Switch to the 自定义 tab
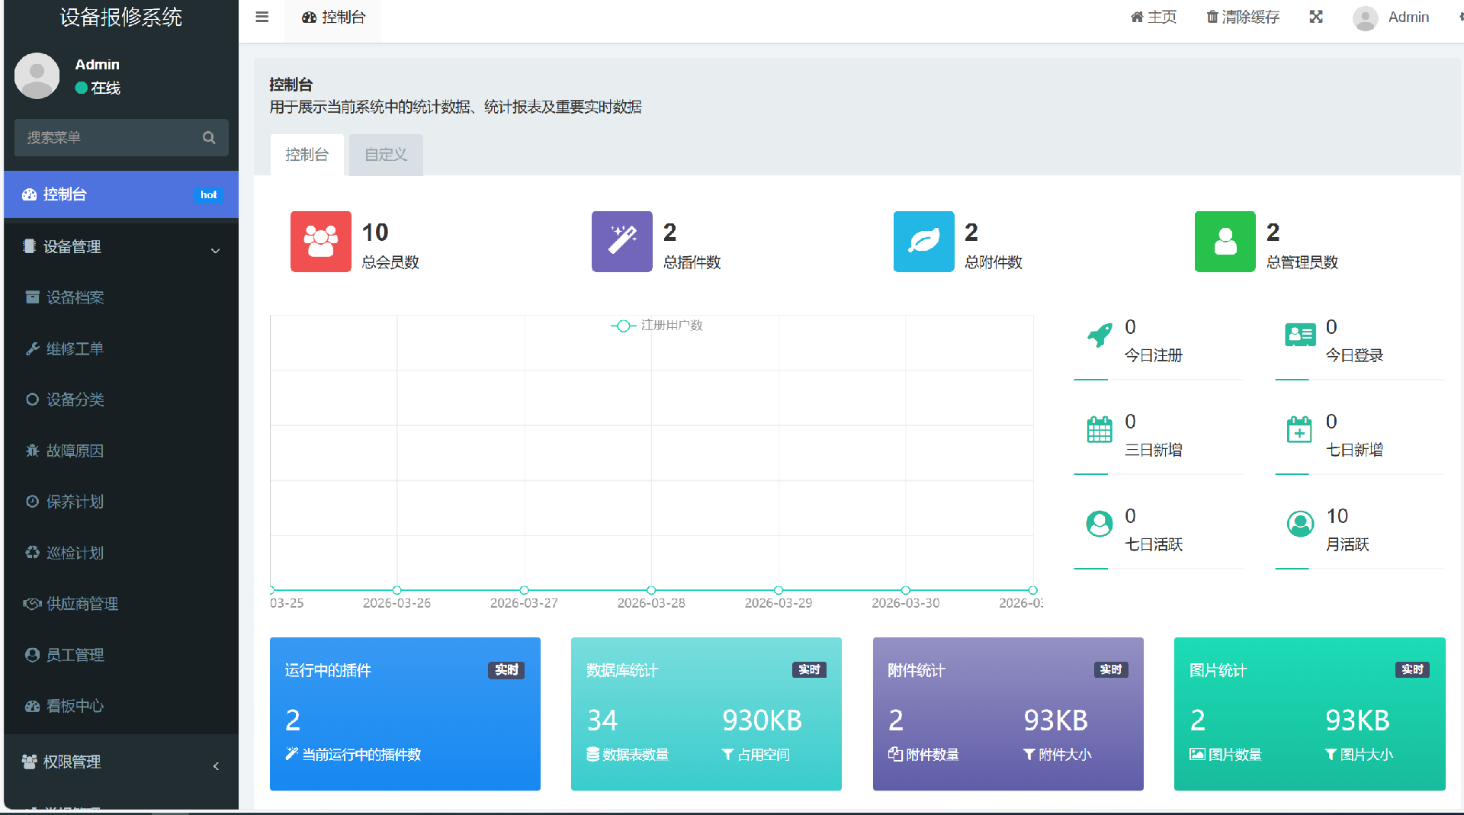Viewport: 1464px width, 815px height. pos(386,155)
